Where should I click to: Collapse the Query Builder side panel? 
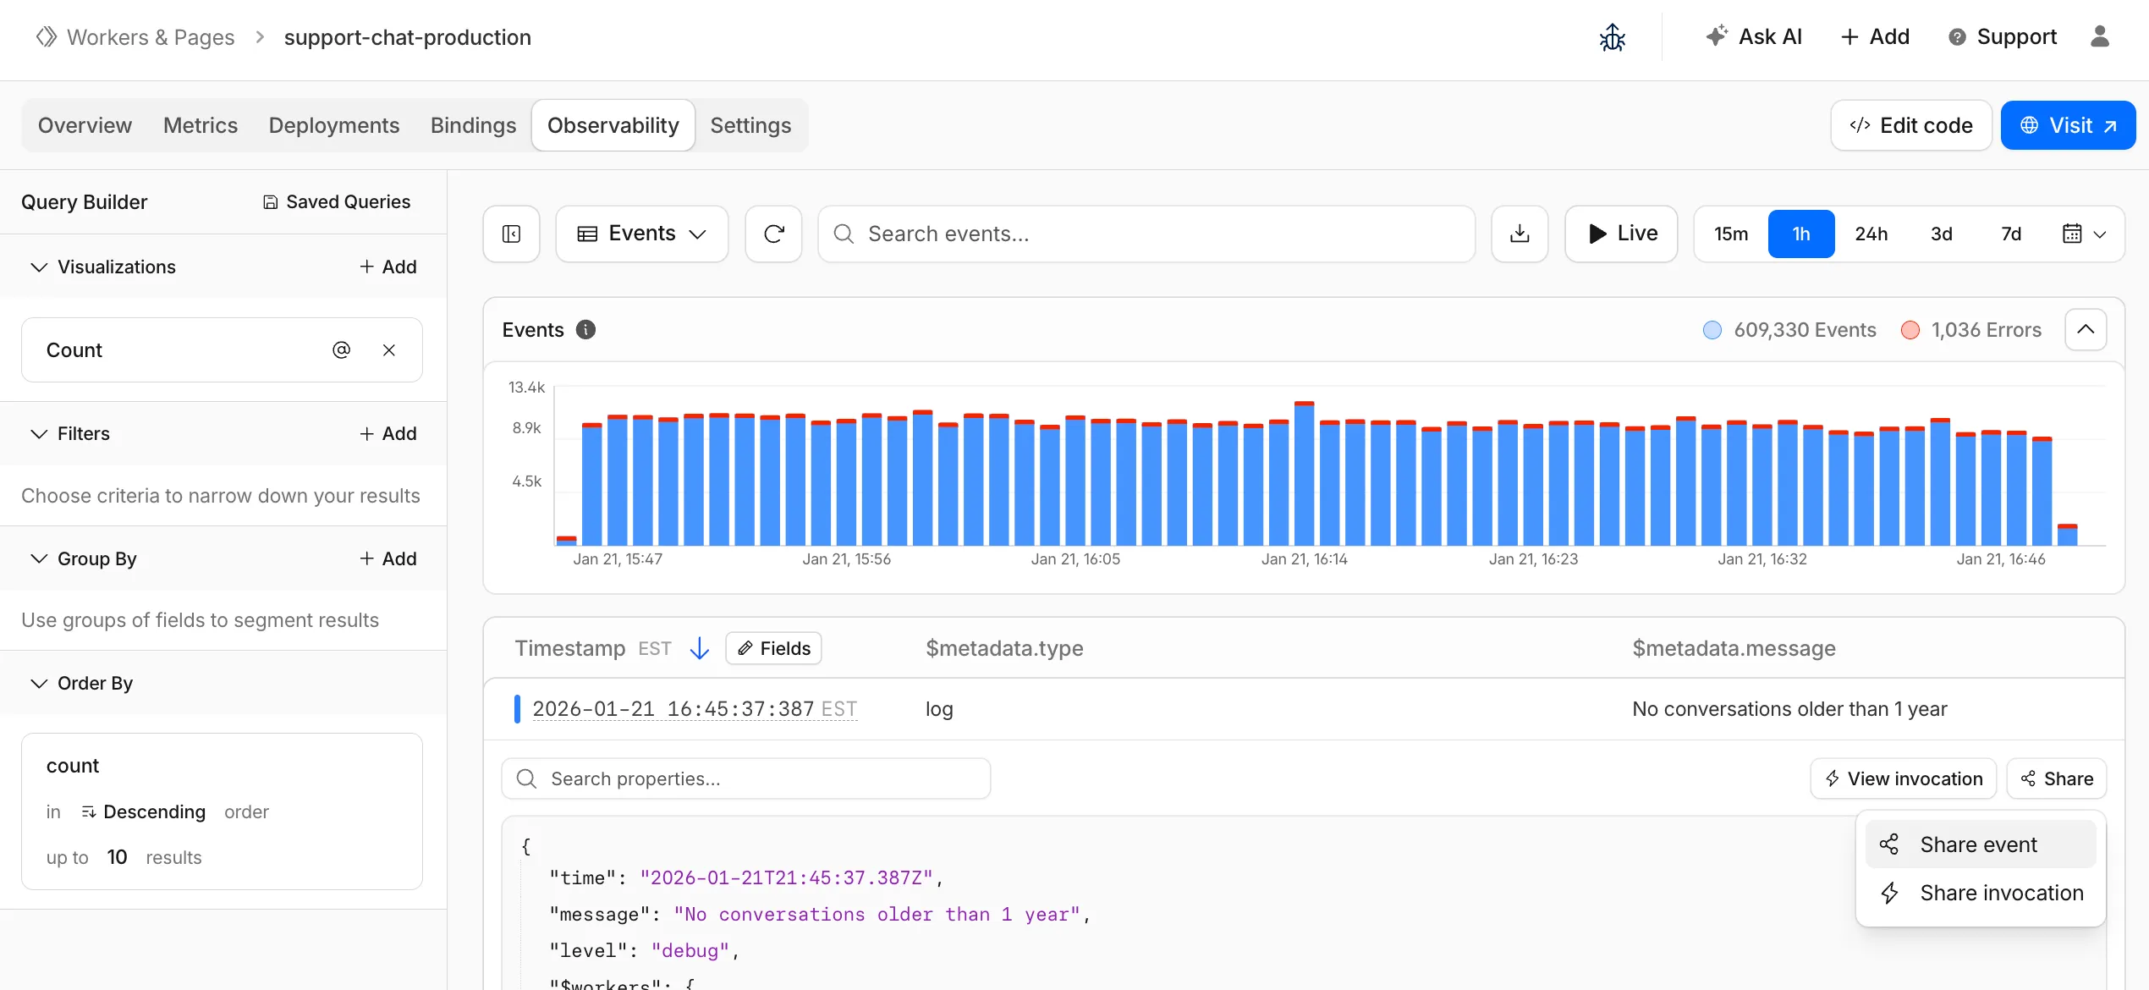(x=511, y=234)
